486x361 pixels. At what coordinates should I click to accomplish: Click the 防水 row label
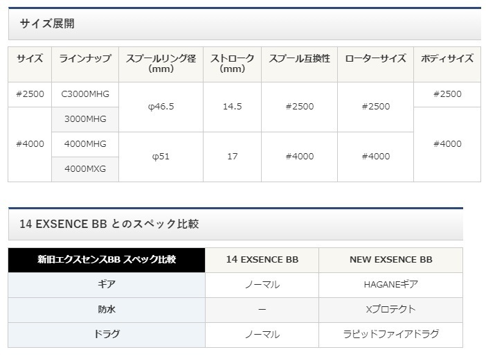point(107,309)
